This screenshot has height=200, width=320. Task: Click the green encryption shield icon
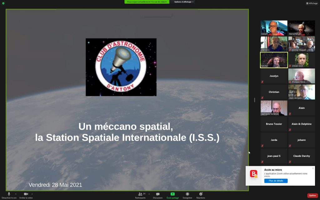(3, 3)
